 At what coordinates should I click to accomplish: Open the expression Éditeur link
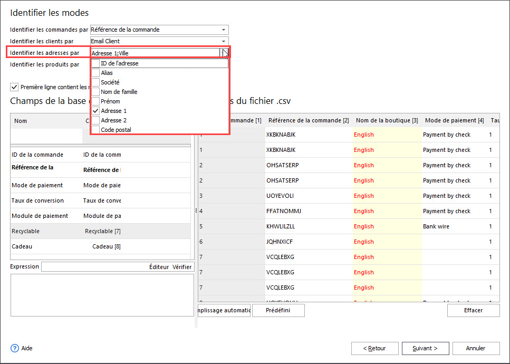159,267
